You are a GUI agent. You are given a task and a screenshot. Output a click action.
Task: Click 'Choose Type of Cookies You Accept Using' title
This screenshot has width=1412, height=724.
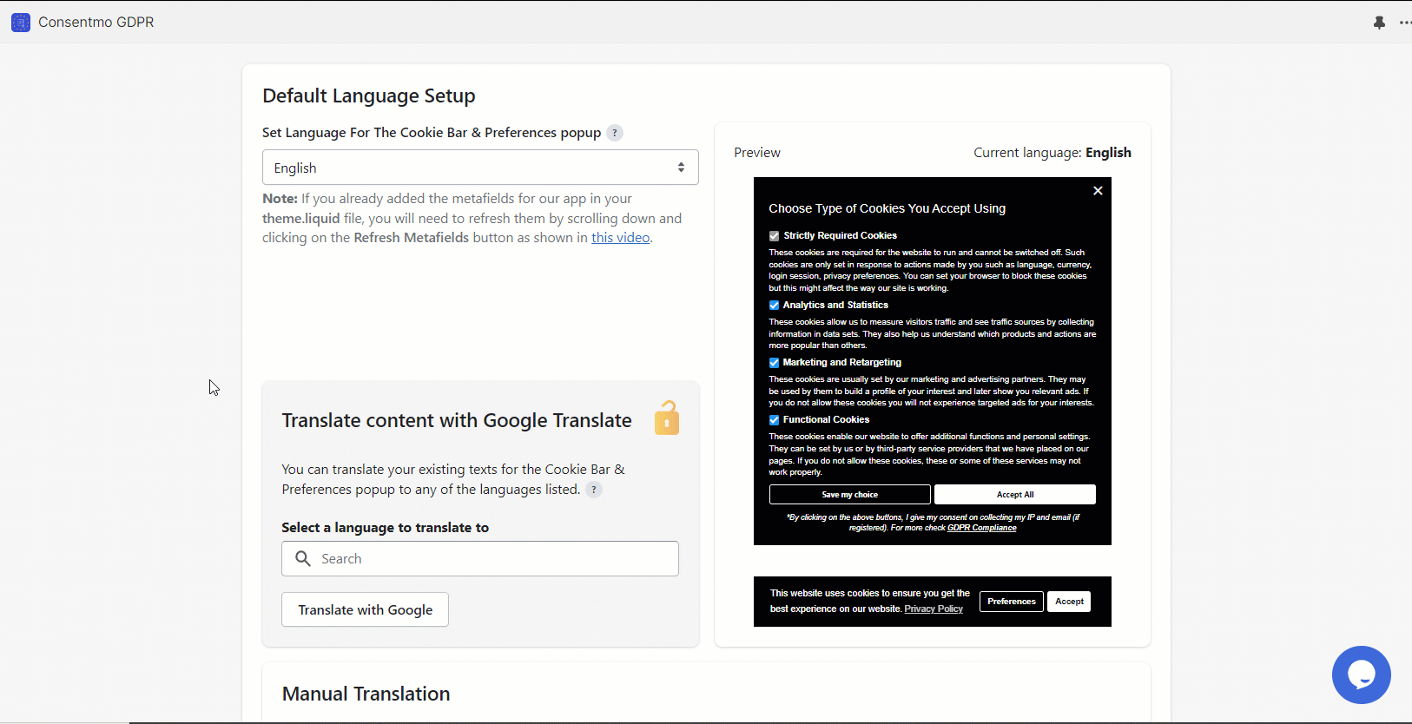887,208
